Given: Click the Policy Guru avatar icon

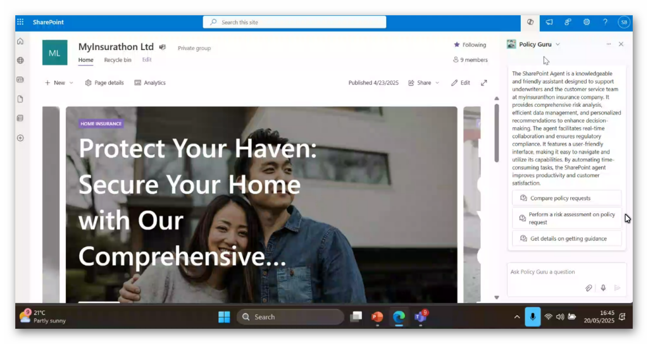Looking at the screenshot, I should 511,44.
